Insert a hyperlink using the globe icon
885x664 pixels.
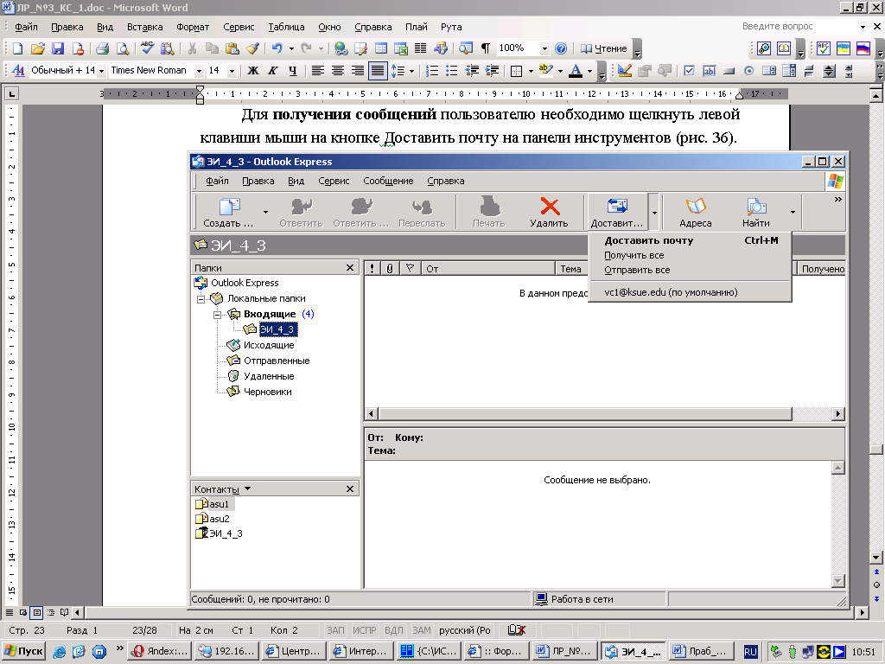click(x=341, y=48)
